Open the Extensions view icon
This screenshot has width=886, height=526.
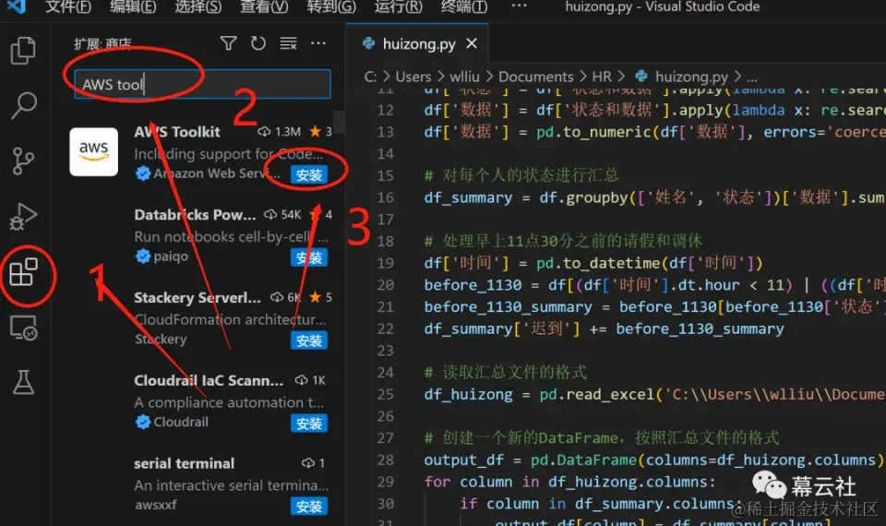coord(24,272)
